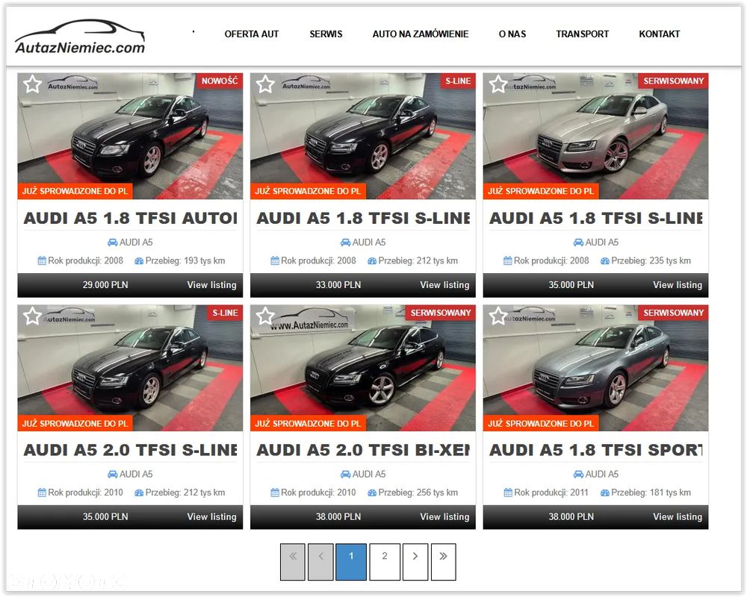The height and width of the screenshot is (597, 747).
Task: View listing for 2010 212 tys km Audi
Action: [x=211, y=516]
